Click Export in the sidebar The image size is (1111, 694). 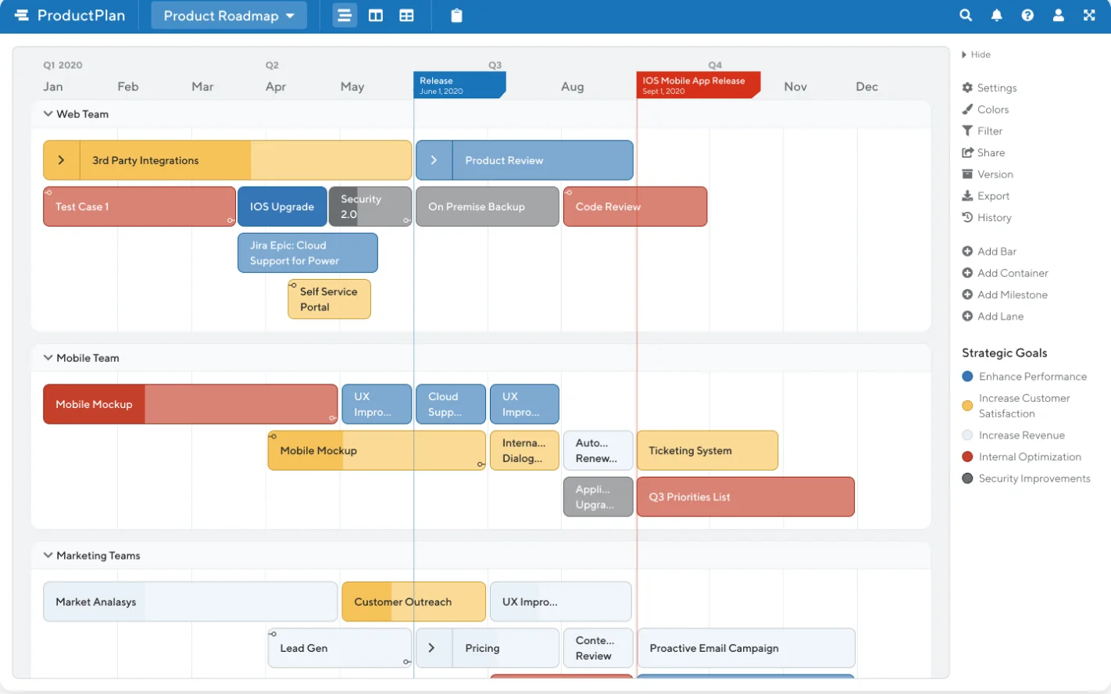click(x=986, y=196)
